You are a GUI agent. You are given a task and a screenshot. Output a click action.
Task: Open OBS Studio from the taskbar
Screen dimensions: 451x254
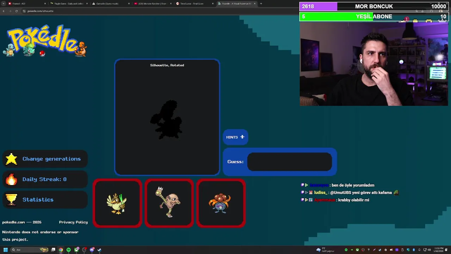pyautogui.click(x=84, y=250)
